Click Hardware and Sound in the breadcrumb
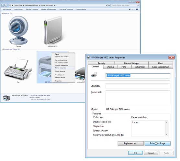 (x=31, y=5)
